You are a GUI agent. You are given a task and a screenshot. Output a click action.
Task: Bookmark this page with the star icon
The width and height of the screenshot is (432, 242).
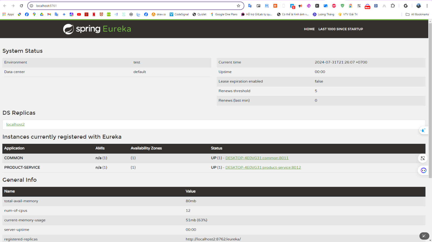[x=238, y=6]
